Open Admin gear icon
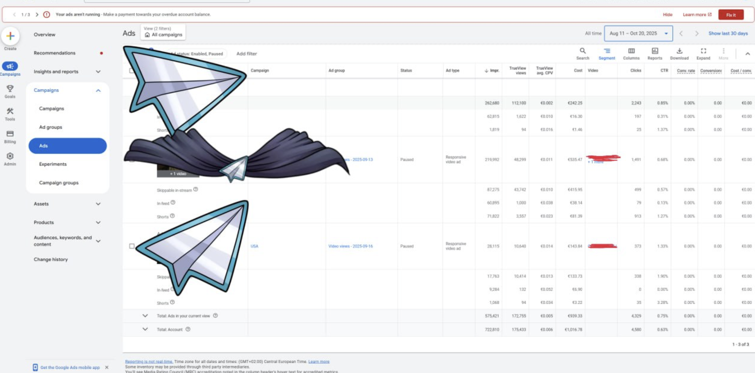Image resolution: width=755 pixels, height=373 pixels. click(10, 156)
